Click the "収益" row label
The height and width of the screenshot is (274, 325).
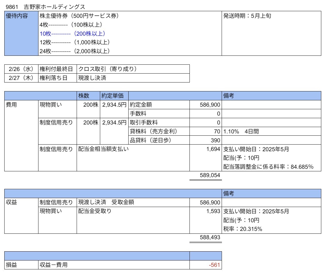click(x=11, y=202)
